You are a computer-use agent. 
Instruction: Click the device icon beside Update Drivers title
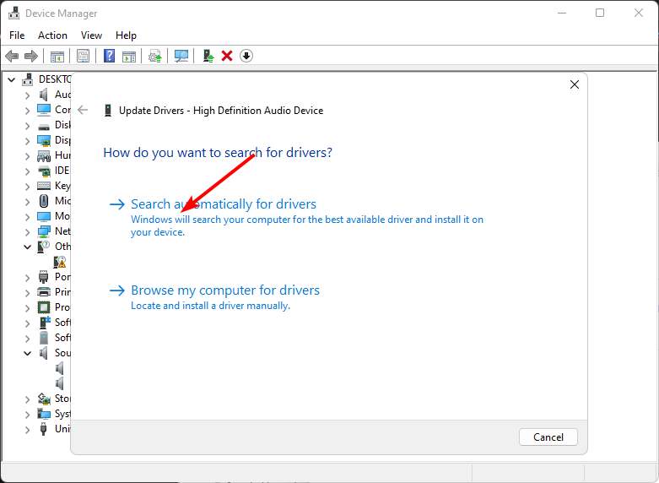click(108, 111)
